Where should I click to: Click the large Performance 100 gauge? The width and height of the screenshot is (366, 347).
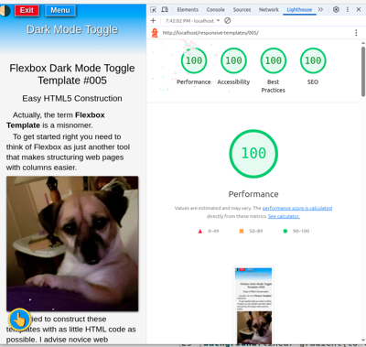point(253,154)
